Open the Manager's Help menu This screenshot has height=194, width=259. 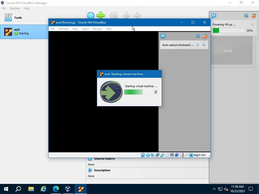[x=26, y=8]
